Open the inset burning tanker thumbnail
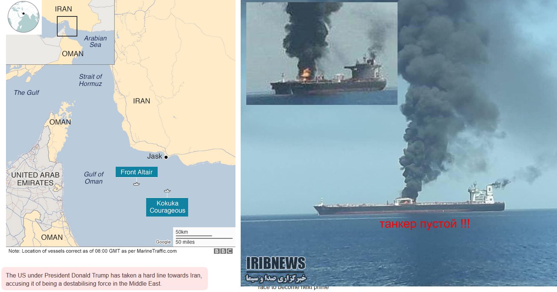Viewport: 557px width, 292px height. coord(322,54)
